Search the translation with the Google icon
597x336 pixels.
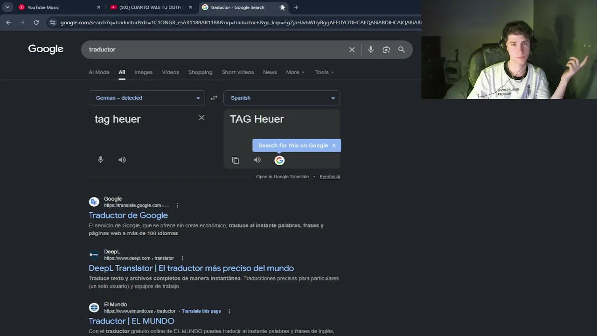pyautogui.click(x=279, y=161)
